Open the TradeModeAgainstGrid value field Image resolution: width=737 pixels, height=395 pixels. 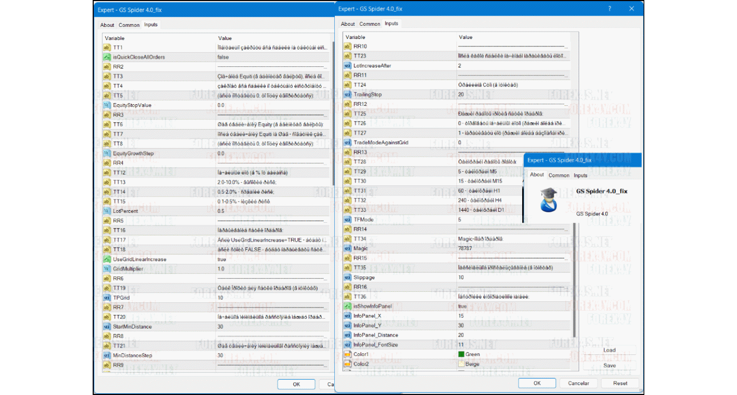(x=513, y=143)
